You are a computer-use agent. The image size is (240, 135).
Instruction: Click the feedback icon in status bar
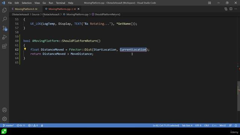pos(230,126)
